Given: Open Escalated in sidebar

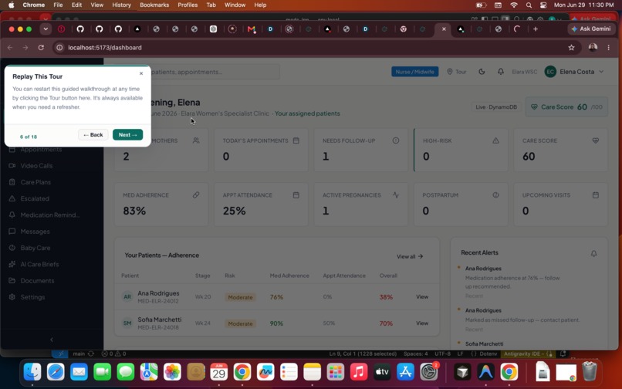Looking at the screenshot, I should point(35,198).
